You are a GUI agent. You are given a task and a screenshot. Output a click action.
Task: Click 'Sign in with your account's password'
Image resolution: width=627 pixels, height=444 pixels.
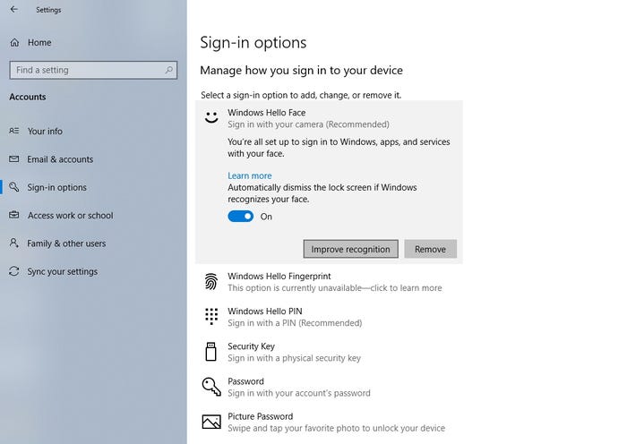[298, 393]
